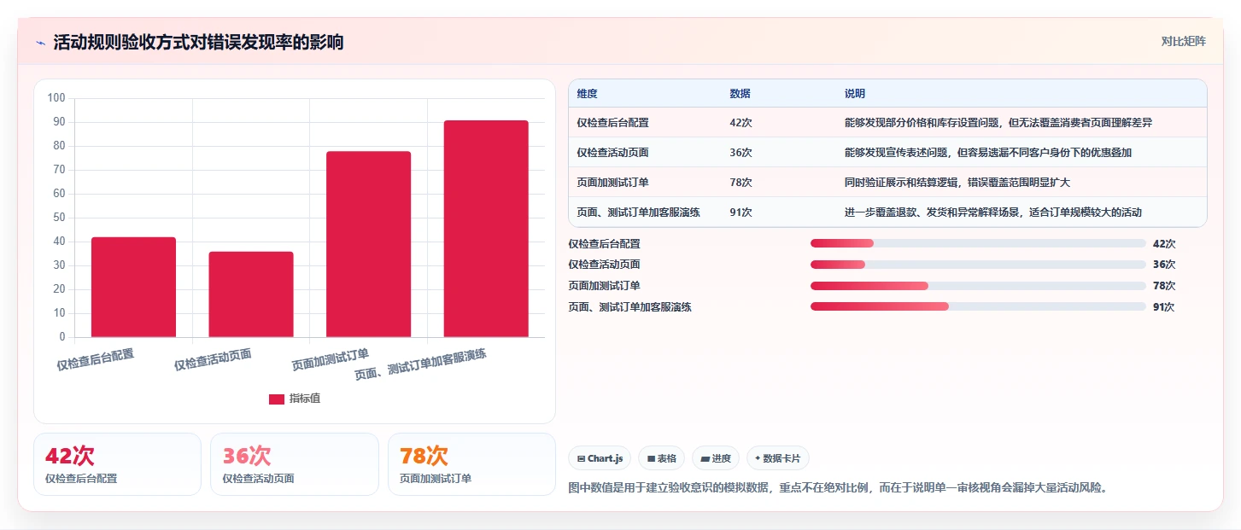Click the 36次 table data cell
Screen dimensions: 1241x530
click(741, 153)
